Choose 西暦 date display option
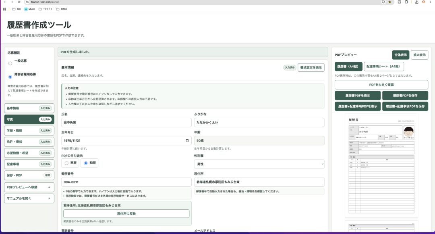Viewport: 435px width, 234px height. [70, 163]
